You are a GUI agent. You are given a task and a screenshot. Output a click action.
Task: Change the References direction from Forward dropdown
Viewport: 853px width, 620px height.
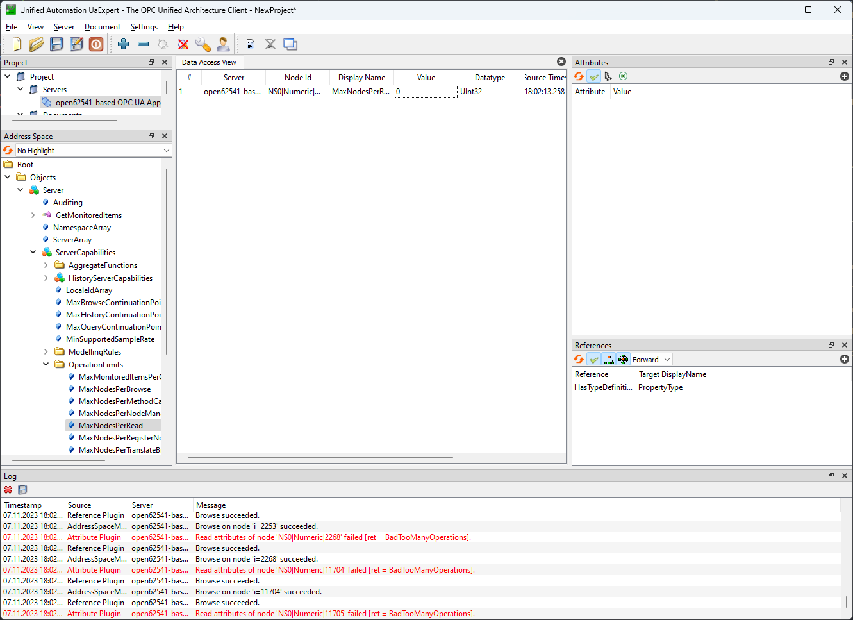click(650, 359)
